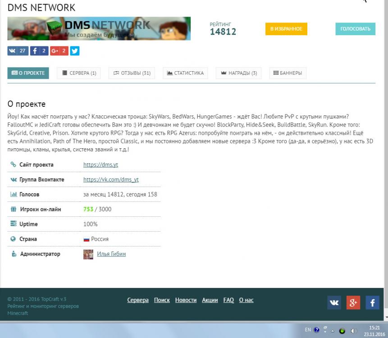
Task: Click the О проекте section heading
Action: pos(27,104)
